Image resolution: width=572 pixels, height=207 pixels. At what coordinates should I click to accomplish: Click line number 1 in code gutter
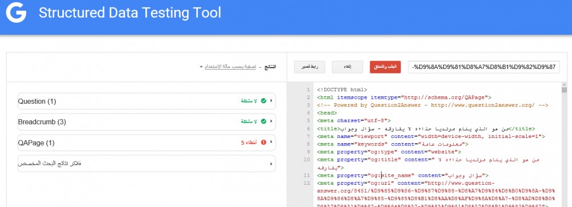[x=308, y=90]
